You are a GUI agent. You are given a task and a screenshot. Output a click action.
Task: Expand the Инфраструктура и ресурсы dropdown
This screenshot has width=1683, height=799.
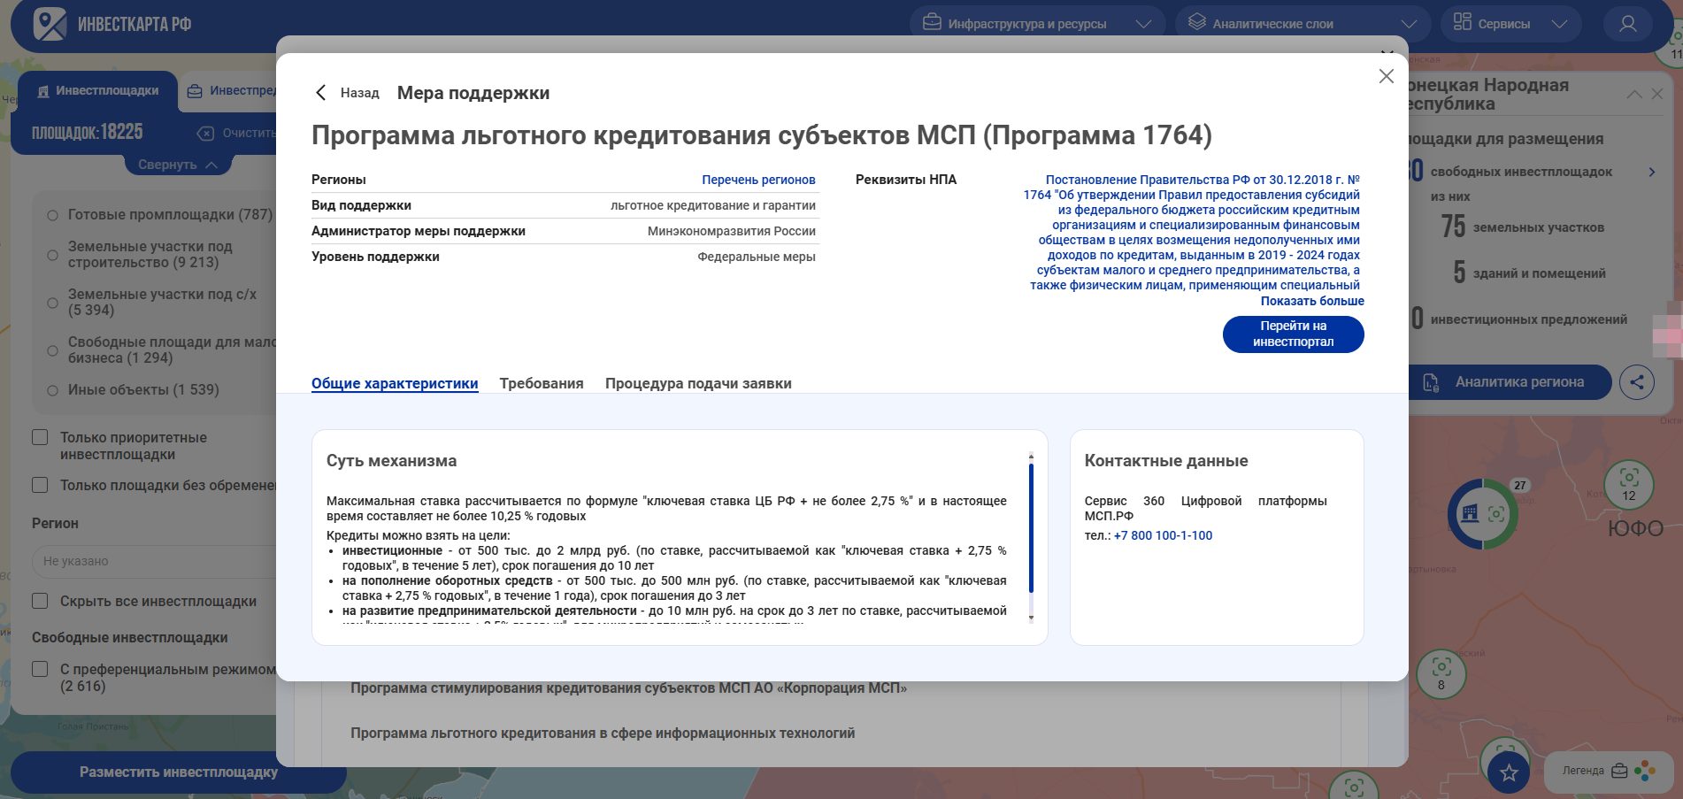coord(1143,24)
